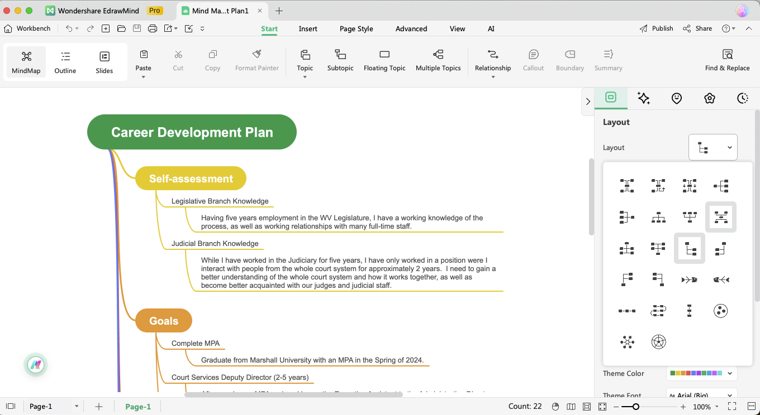Click the floating AI assistant icon
The width and height of the screenshot is (760, 415).
pos(36,365)
